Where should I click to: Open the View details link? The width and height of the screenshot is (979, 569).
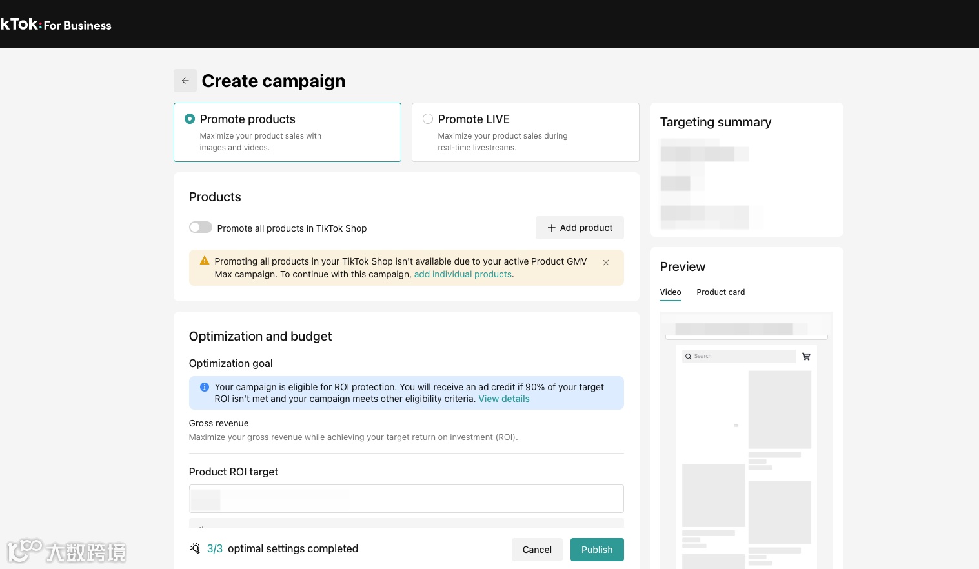(503, 399)
